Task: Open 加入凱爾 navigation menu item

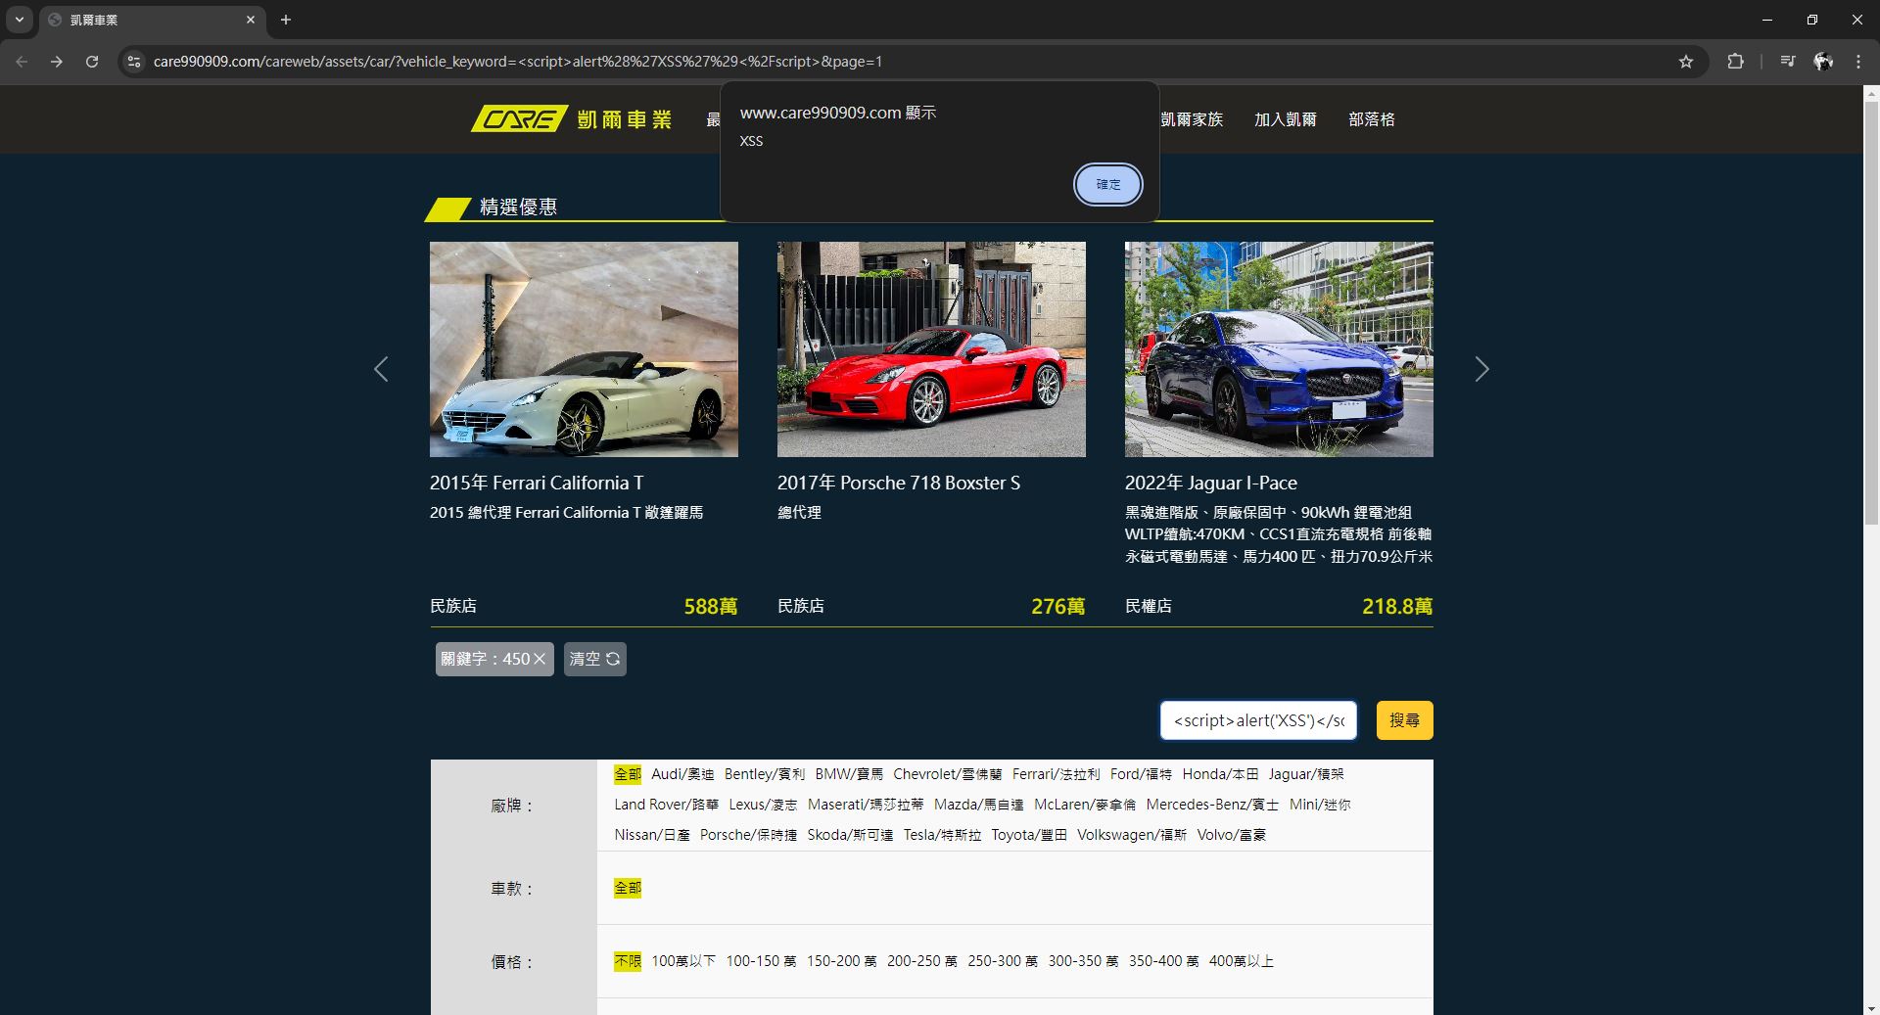Action: pyautogui.click(x=1286, y=119)
